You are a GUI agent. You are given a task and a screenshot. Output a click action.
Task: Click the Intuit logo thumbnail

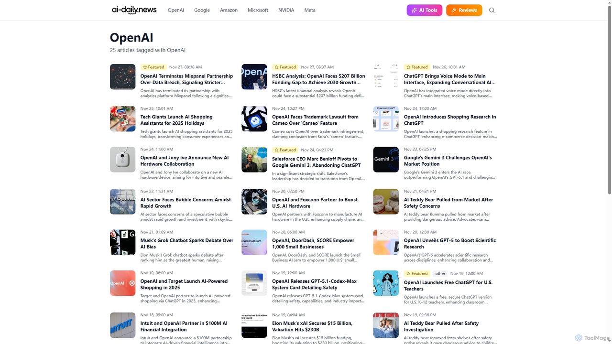tap(122, 325)
